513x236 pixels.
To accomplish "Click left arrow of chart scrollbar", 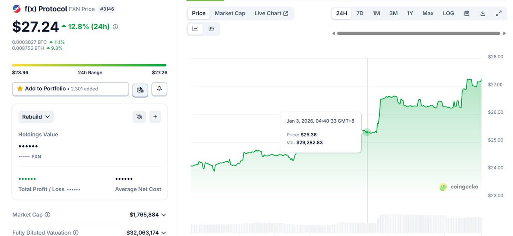I will (334, 33).
